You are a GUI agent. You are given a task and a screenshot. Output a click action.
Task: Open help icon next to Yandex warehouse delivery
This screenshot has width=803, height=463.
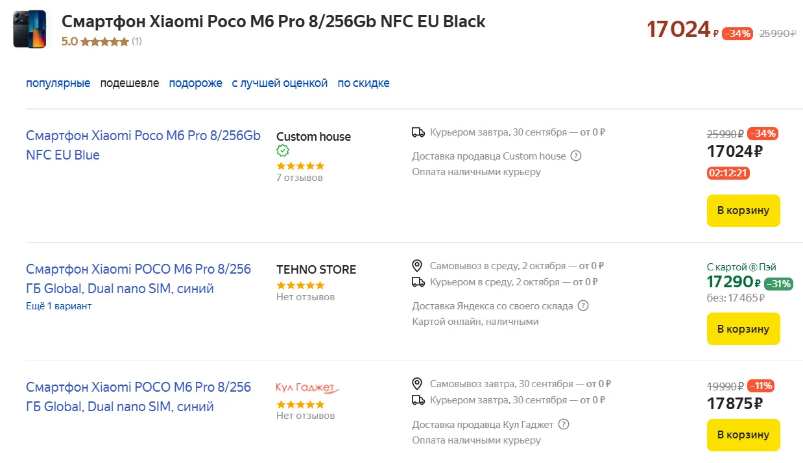pyautogui.click(x=583, y=305)
